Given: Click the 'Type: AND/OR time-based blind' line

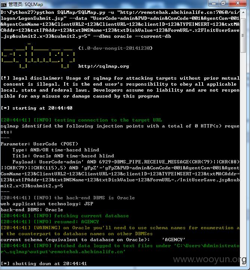Looking at the screenshot, I should click(56, 150).
